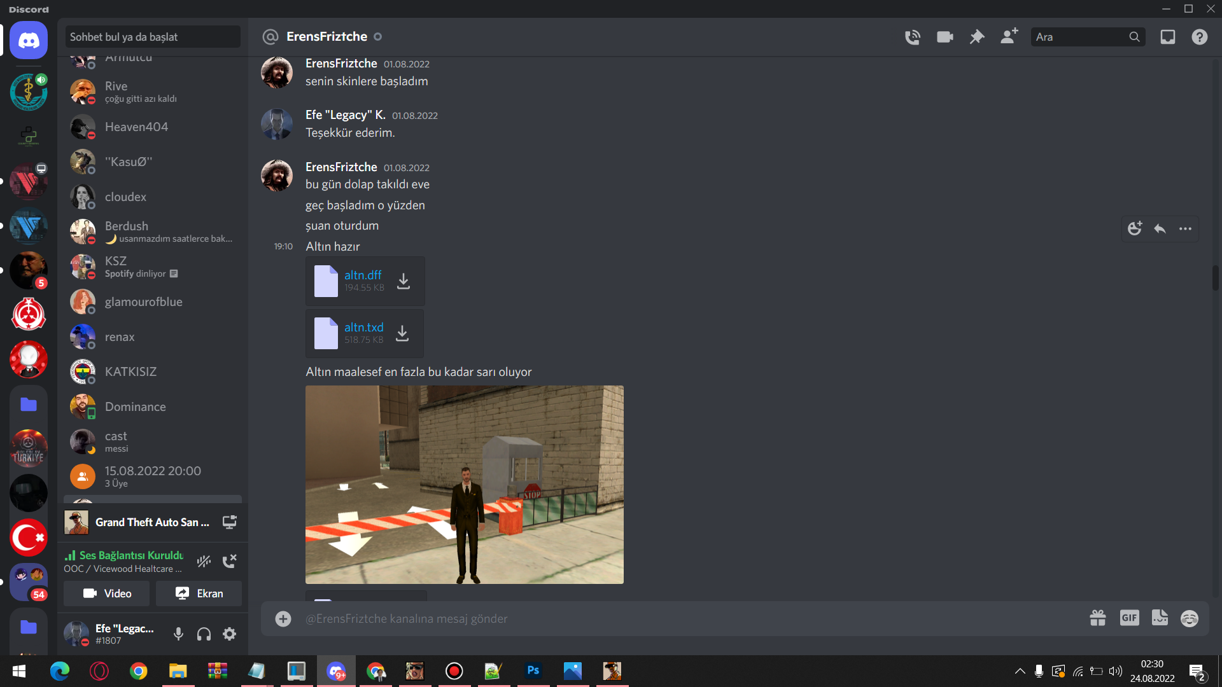This screenshot has width=1222, height=687.
Task: Click the OOC / Vicewood Healtcare voice channel link
Action: point(123,569)
